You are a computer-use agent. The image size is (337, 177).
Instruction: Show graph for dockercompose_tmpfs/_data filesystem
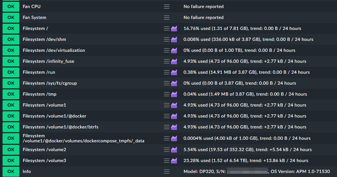[174, 138]
